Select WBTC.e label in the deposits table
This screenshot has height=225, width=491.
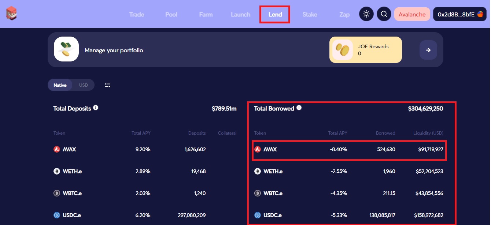click(72, 193)
